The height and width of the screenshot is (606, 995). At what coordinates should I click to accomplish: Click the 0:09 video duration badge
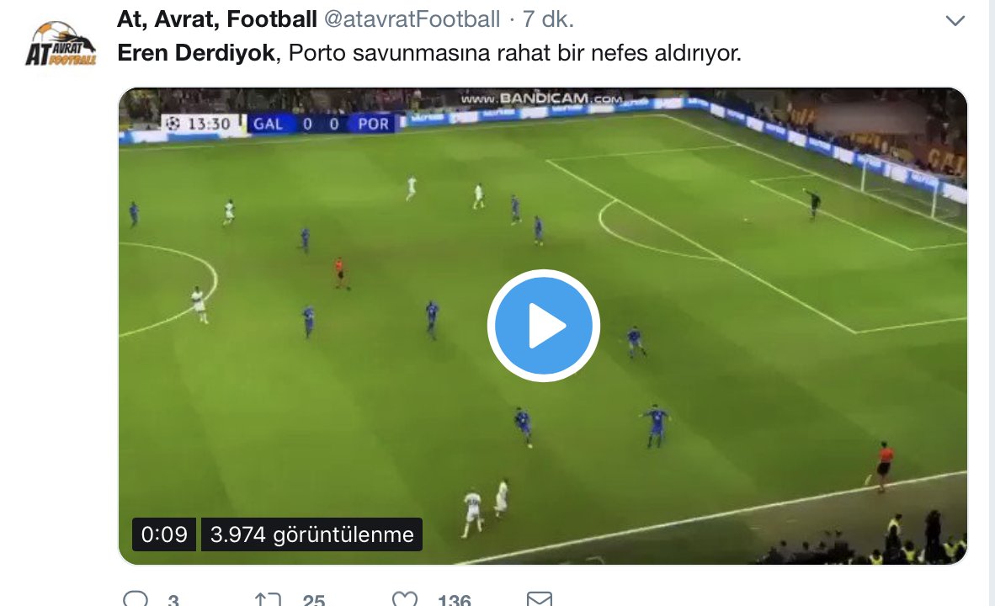click(164, 534)
